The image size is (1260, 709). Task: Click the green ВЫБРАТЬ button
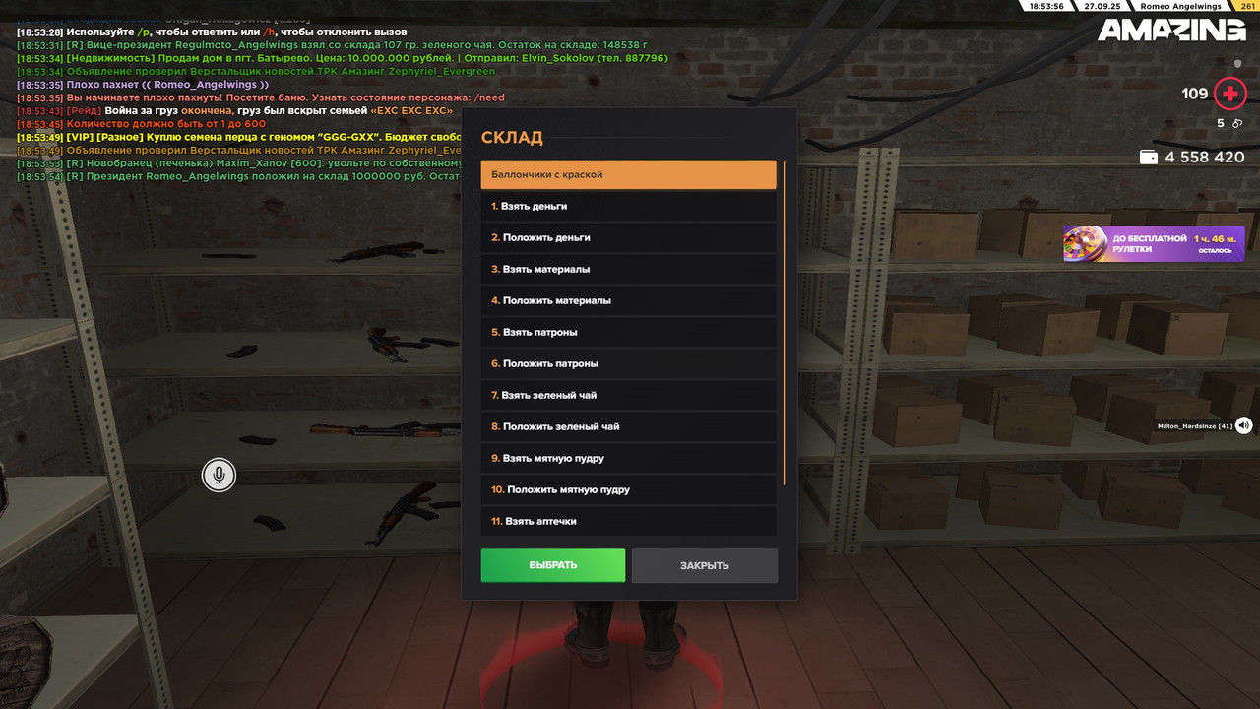553,565
